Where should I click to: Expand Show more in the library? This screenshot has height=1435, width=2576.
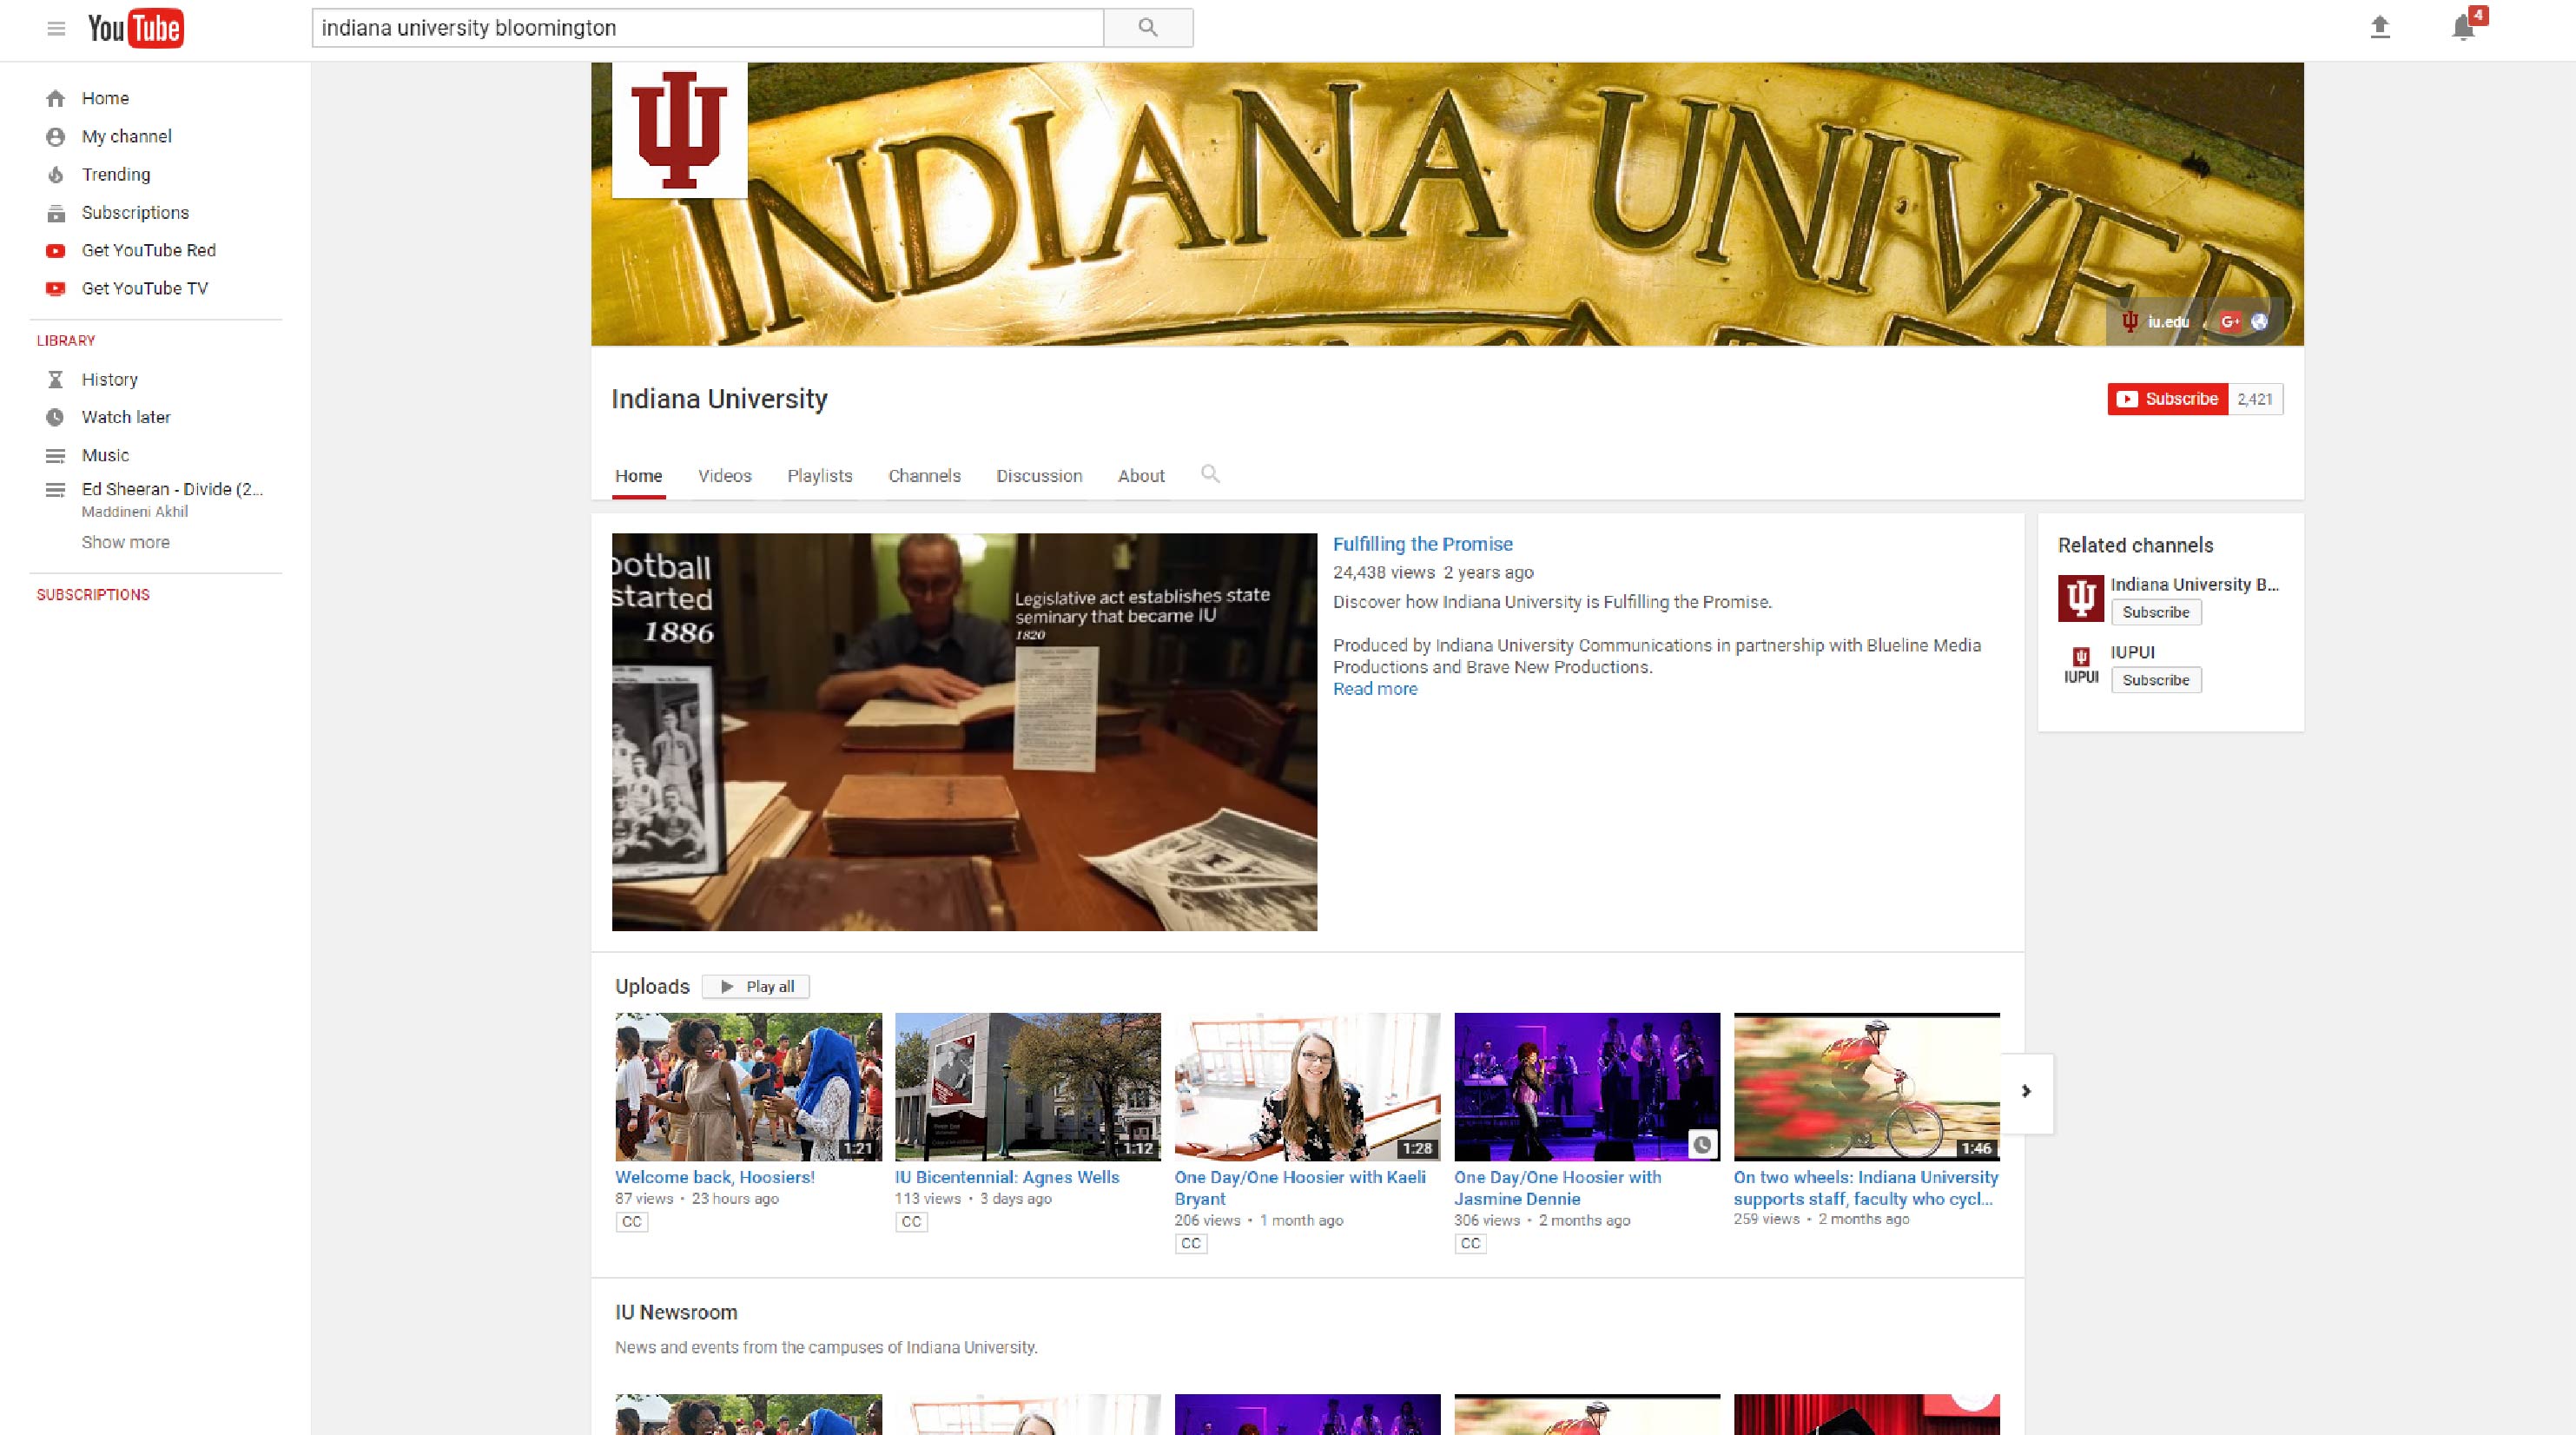point(125,542)
